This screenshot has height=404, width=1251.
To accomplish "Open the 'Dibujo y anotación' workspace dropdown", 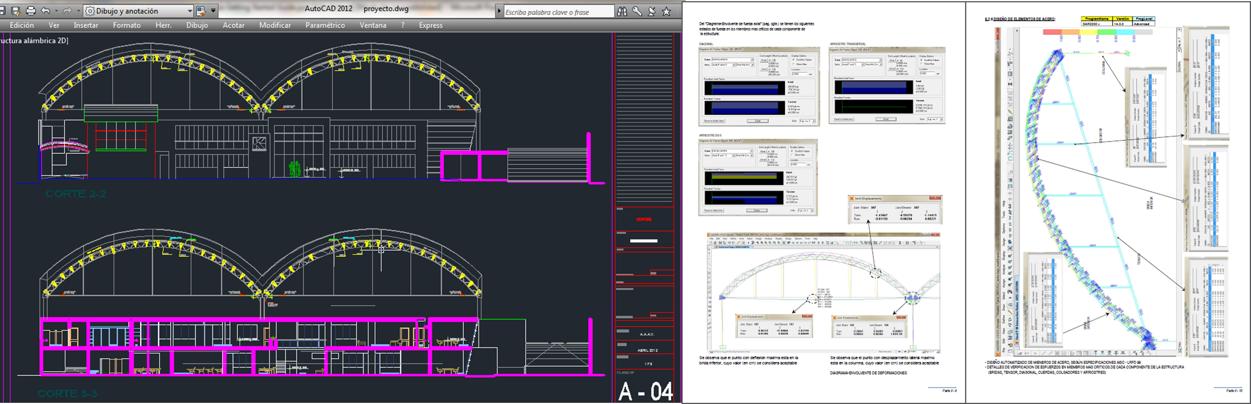I will 190,11.
